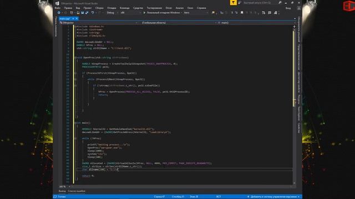This screenshot has width=355, height=199.
Task: Click the Visual Studio logo in title bar
Action: tap(57, 3)
